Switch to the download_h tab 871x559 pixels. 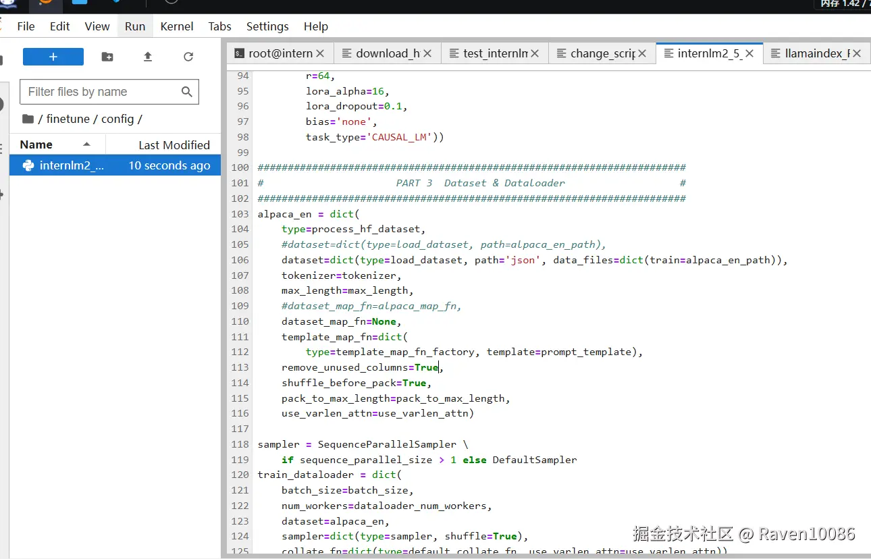click(388, 53)
